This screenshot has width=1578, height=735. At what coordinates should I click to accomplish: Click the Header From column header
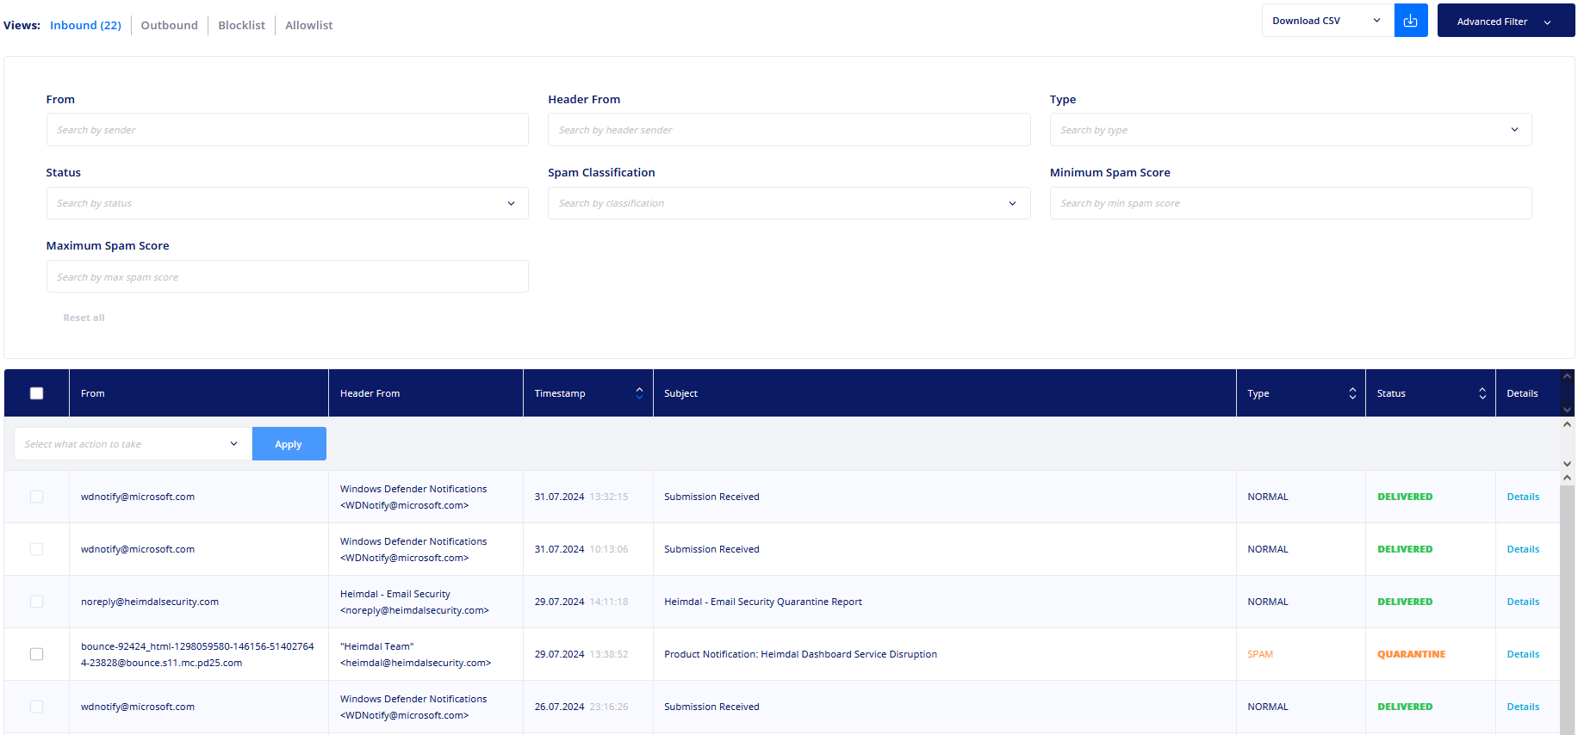coord(426,393)
